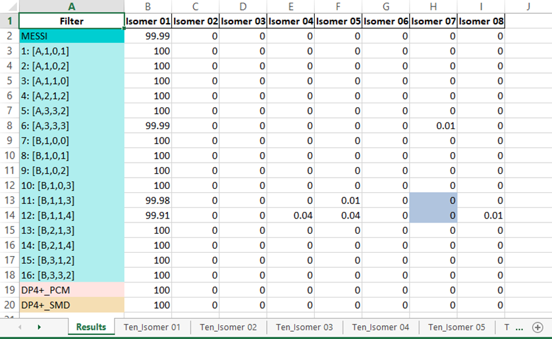Click cell '5: [A,3,3,2]'

[71, 111]
